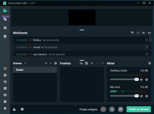154x114 pixels.
Task: Click the Mic/Aux 0.0 dB value
Action: click(x=144, y=87)
